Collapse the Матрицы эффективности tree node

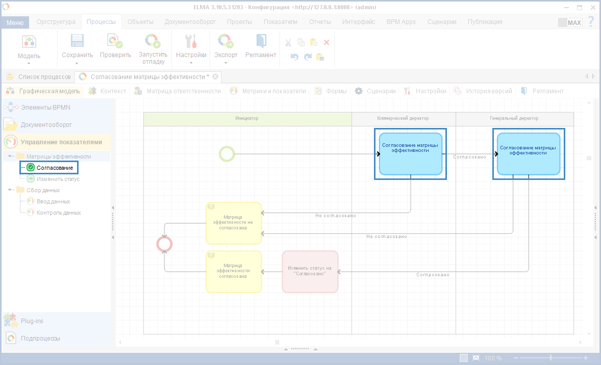(10, 156)
